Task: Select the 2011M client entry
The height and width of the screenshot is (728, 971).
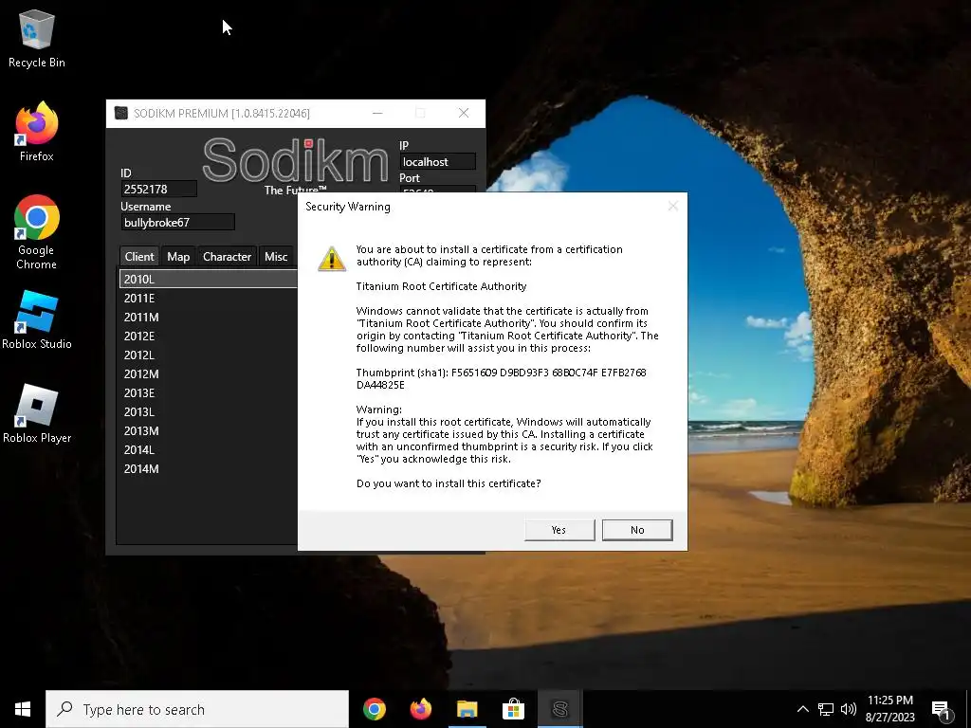Action: 208,317
